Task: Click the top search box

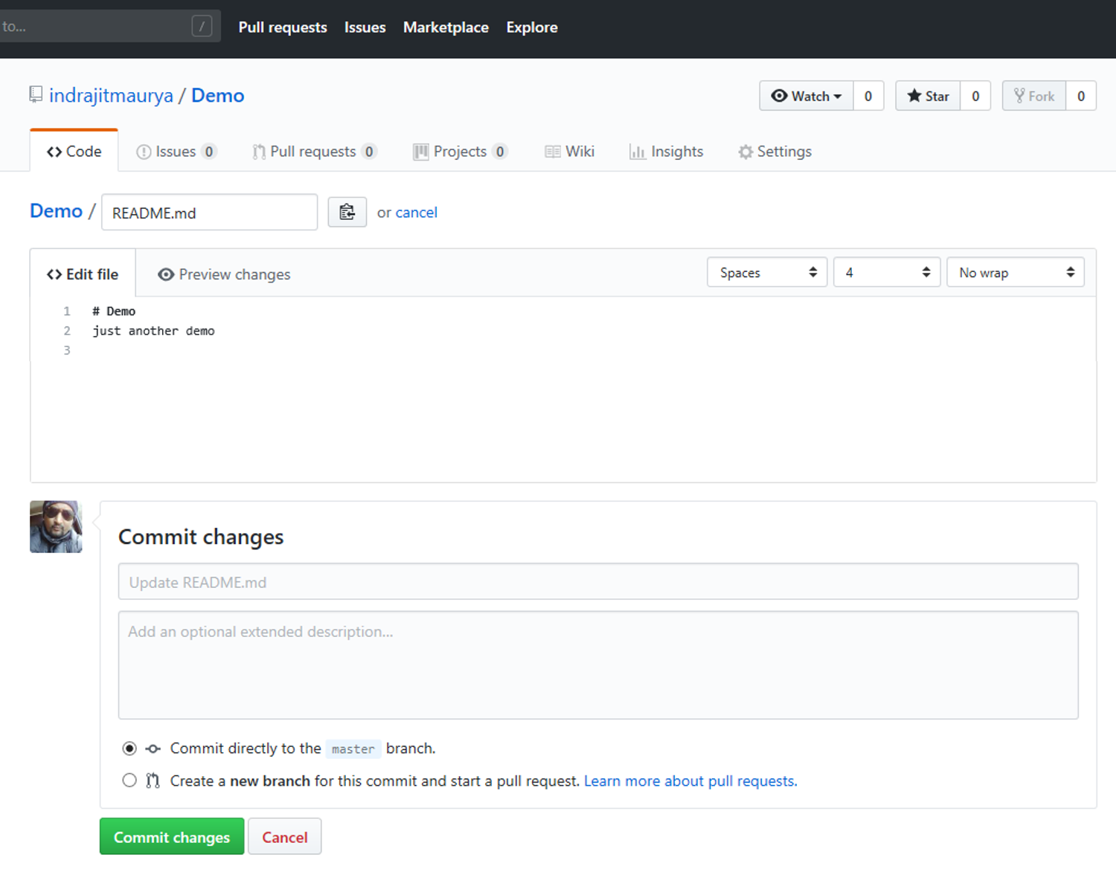Action: 110,27
